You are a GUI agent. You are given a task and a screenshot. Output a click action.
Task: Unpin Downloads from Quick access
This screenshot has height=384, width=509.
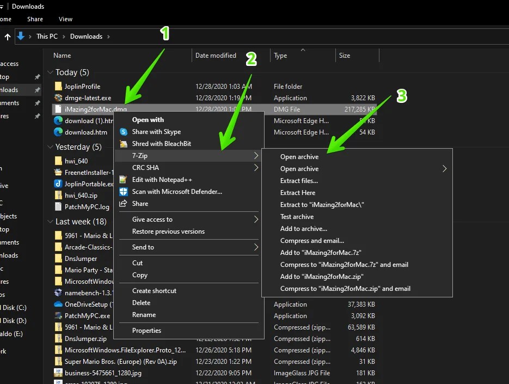coord(38,89)
